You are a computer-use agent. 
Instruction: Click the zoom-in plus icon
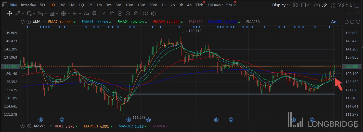coord(357,22)
